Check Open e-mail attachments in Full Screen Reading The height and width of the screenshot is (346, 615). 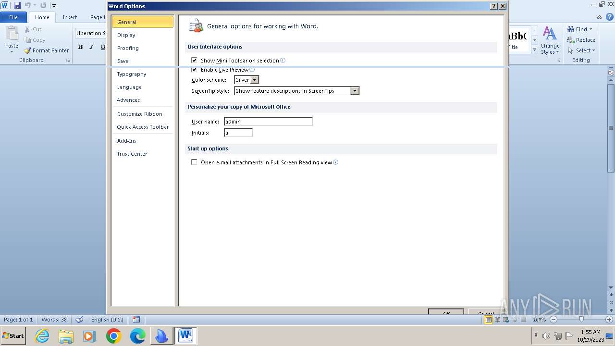194,162
